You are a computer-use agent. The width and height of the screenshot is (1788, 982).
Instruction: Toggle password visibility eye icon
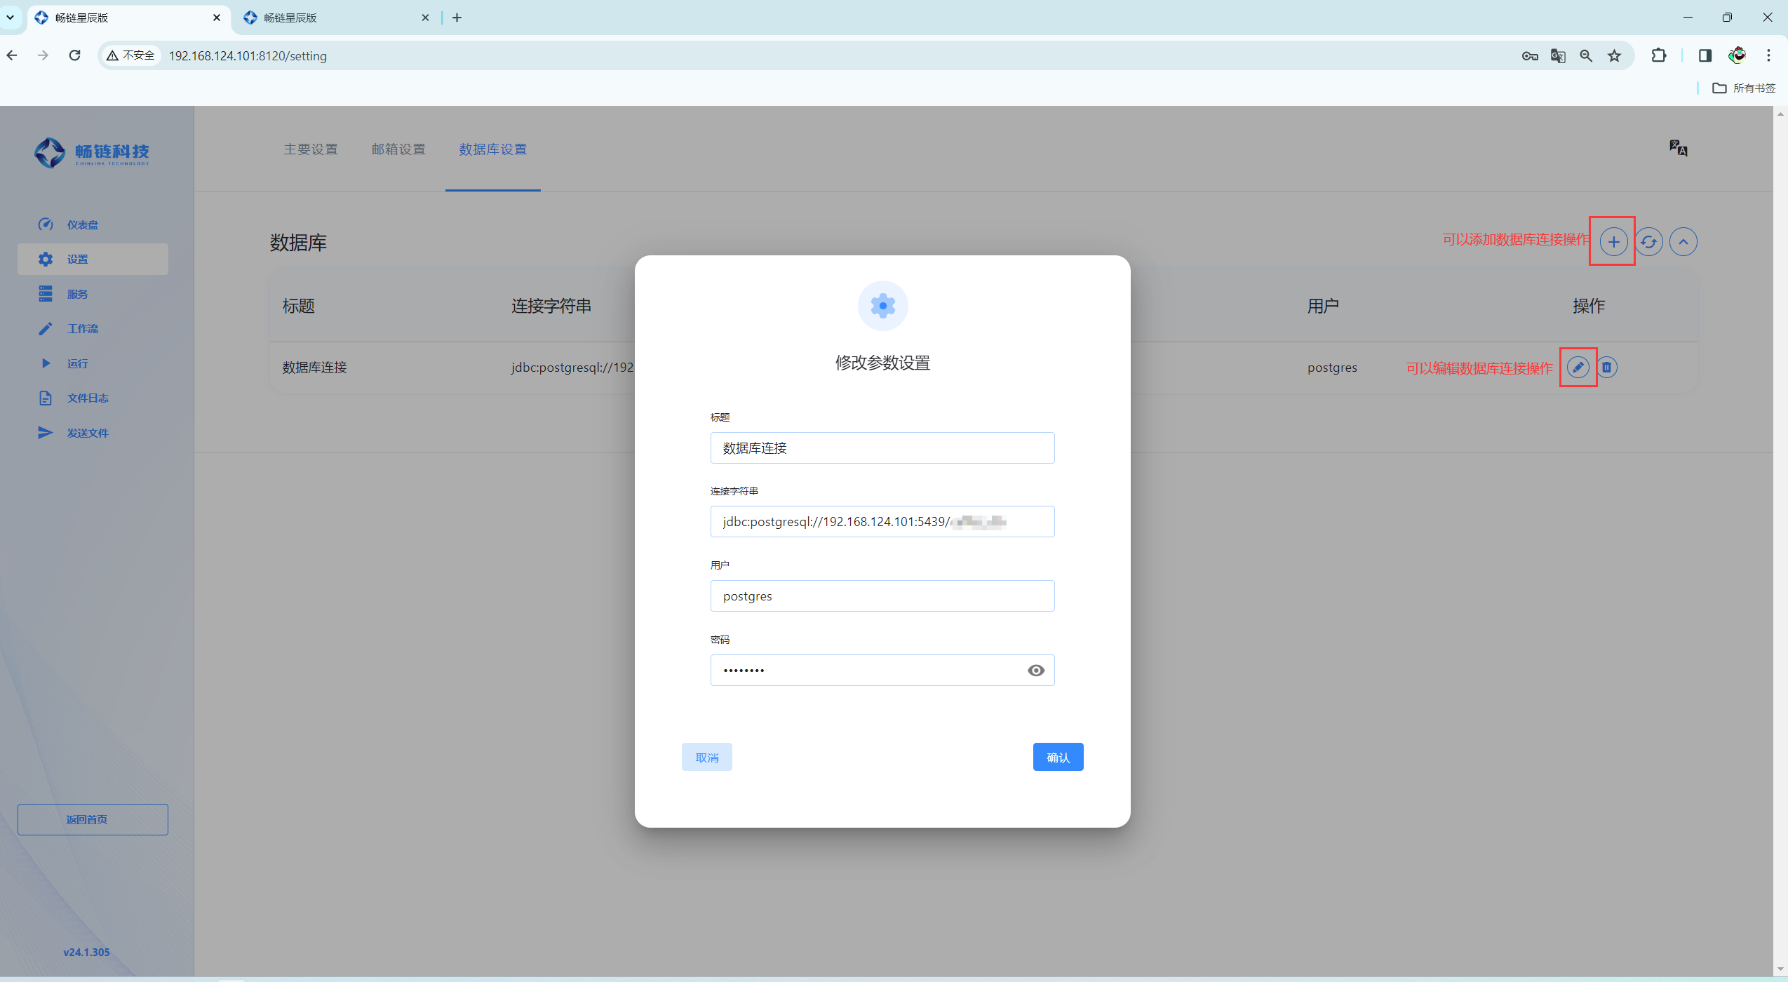[1035, 671]
